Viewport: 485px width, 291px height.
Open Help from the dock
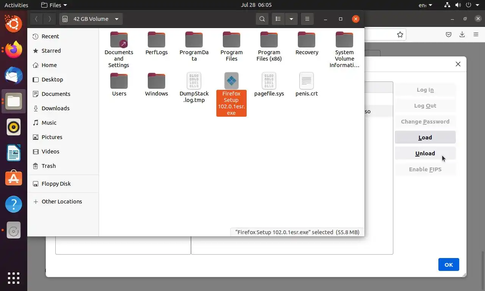[x=14, y=204]
